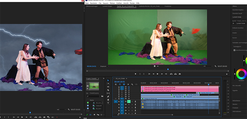Unmute audio track A1
This screenshot has height=119, width=247.
(129, 102)
